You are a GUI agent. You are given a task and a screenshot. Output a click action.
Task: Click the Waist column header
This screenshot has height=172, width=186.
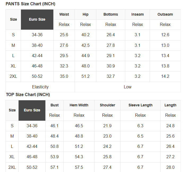[x=64, y=15]
